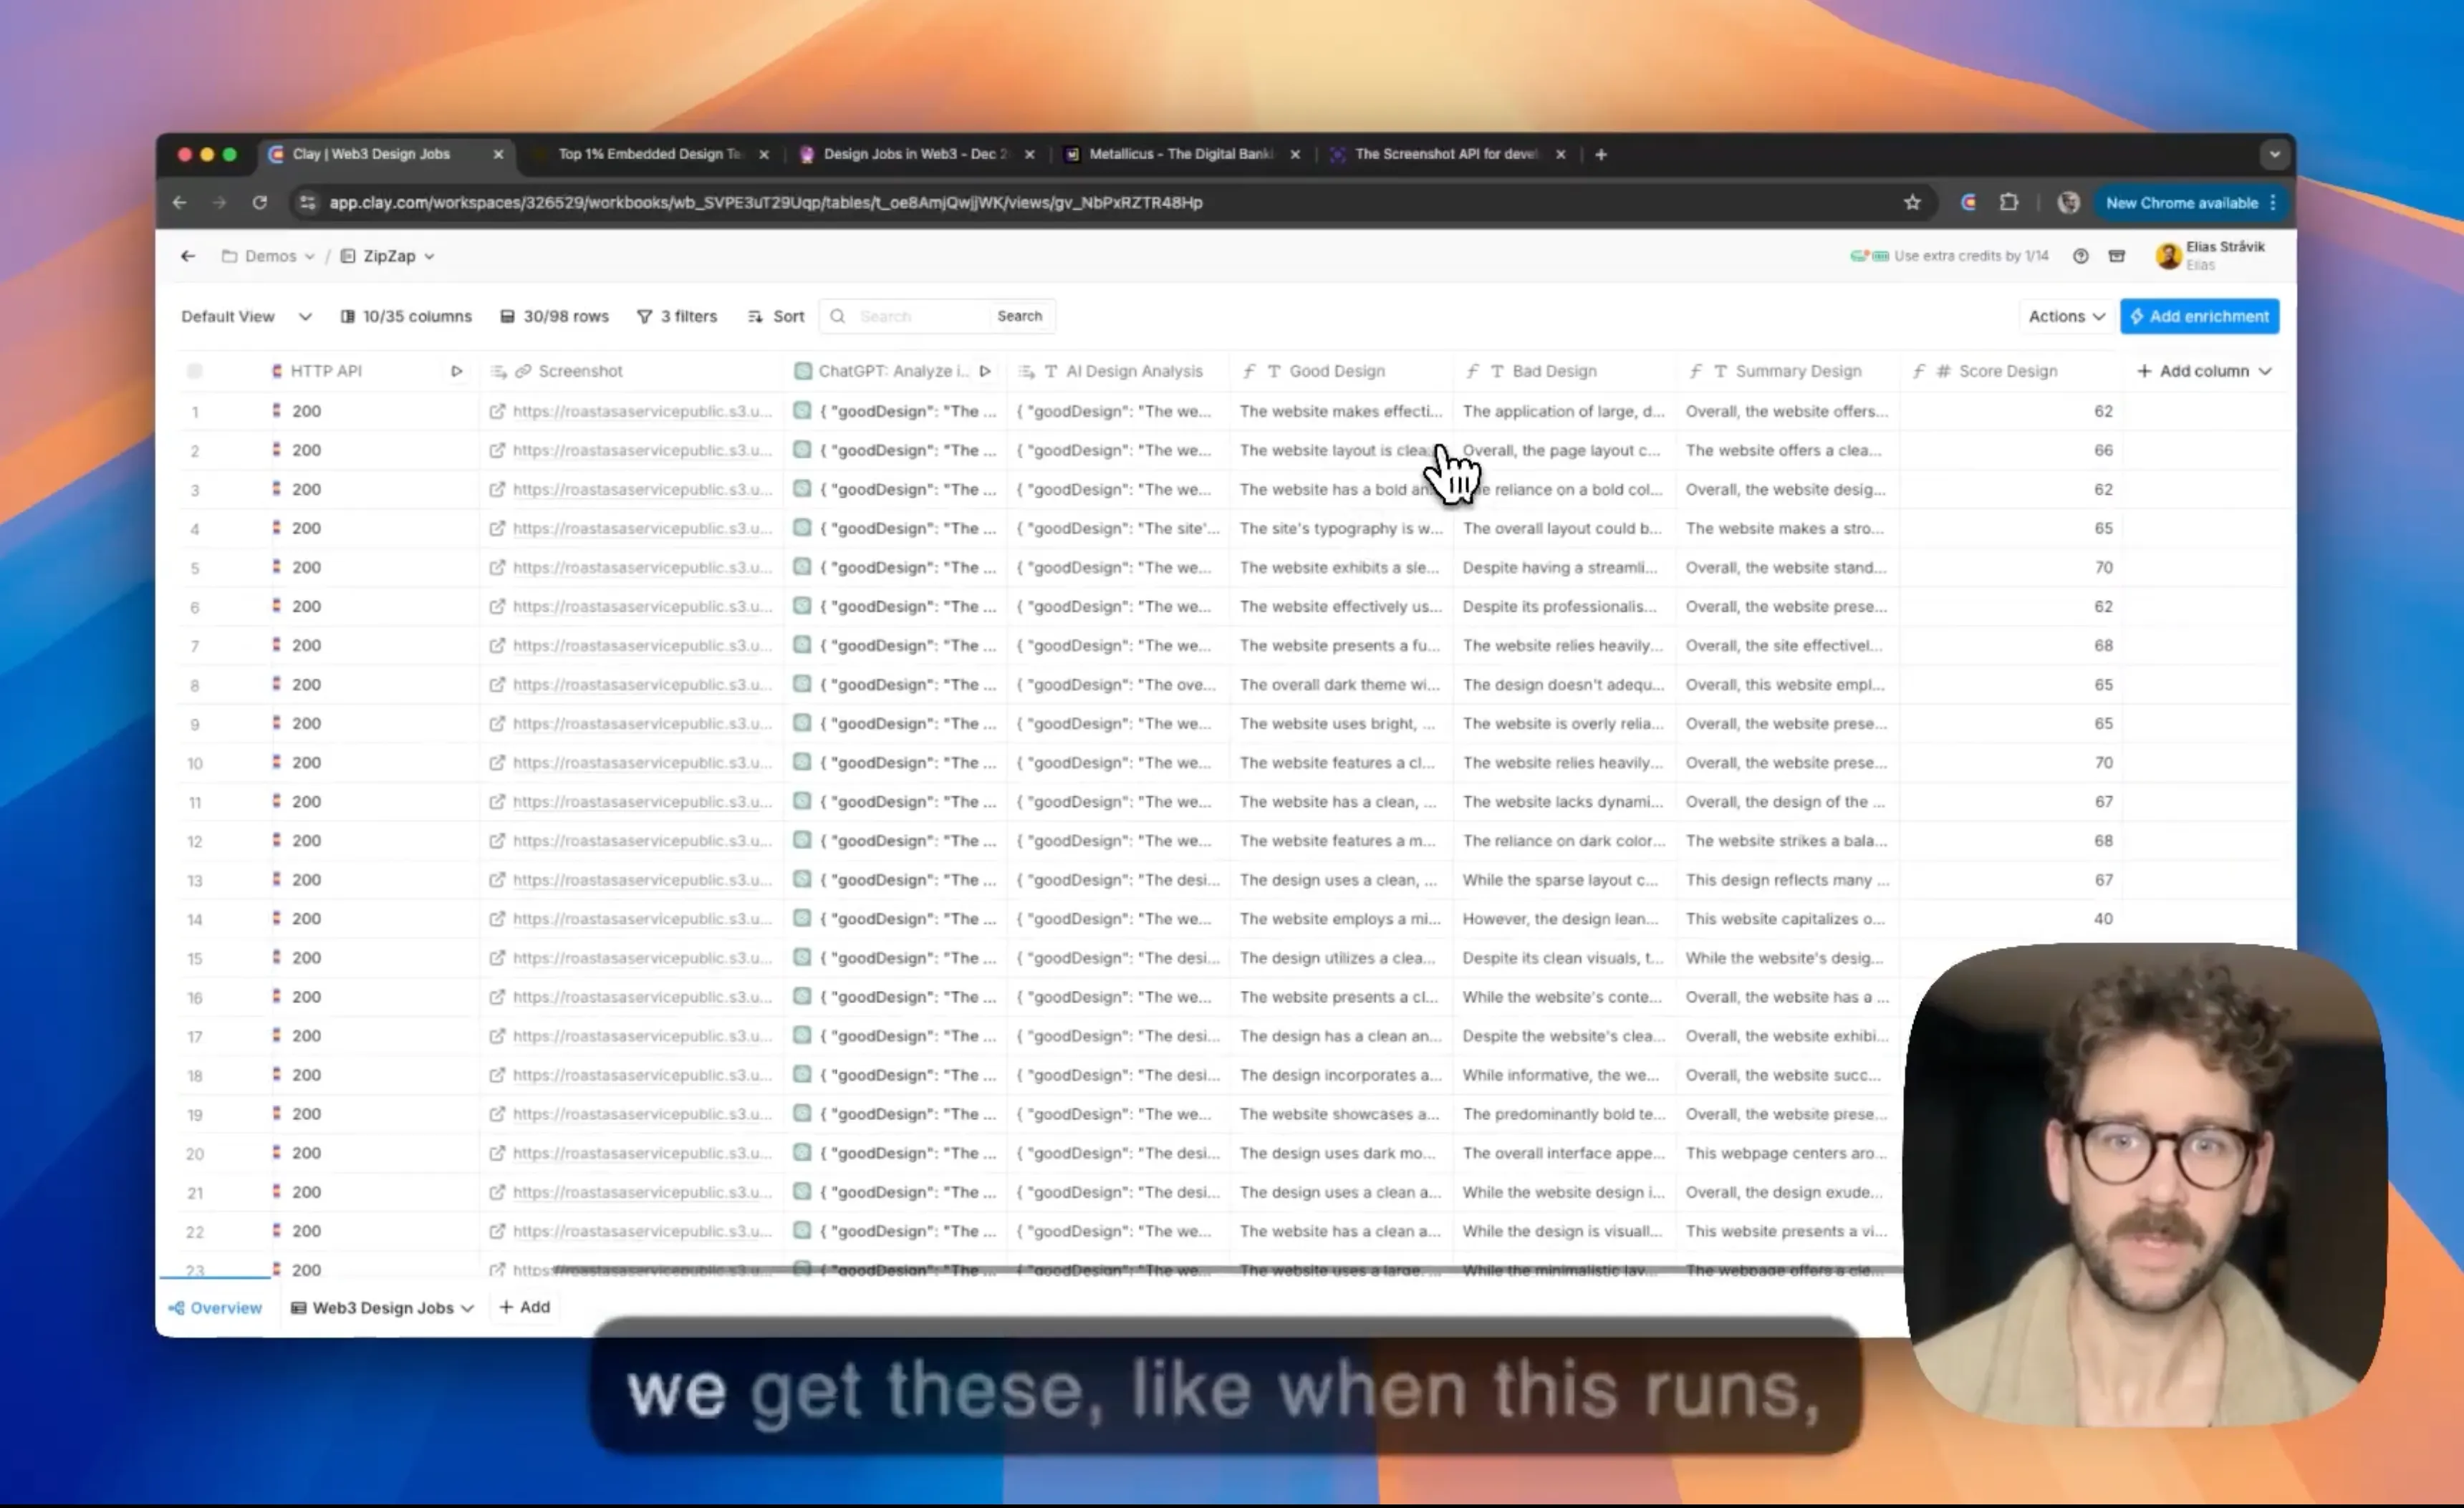This screenshot has width=2464, height=1508.
Task: Open the archive box icon near profile
Action: tap(2117, 256)
